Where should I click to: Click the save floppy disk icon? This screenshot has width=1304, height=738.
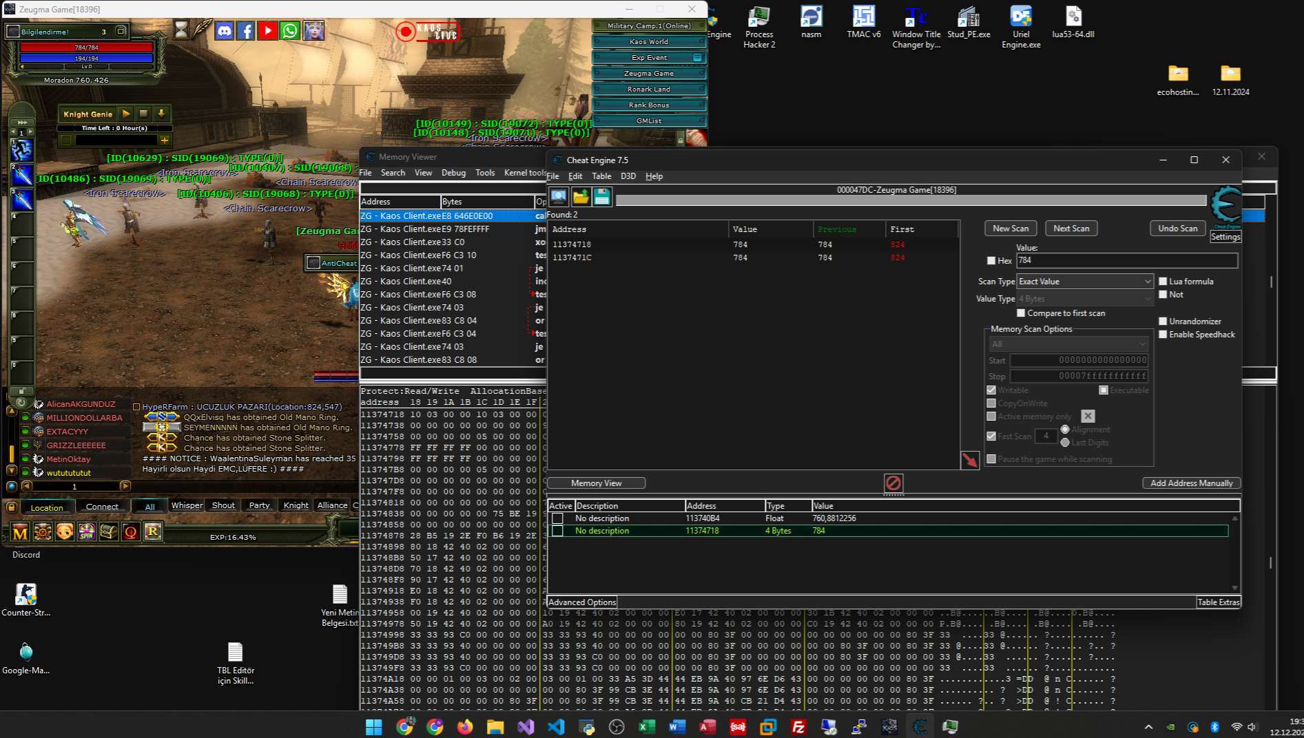(602, 197)
